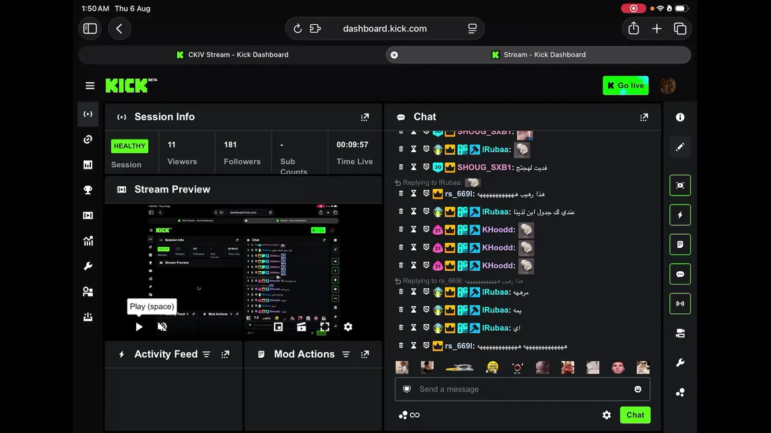Open the browser share menu
Image resolution: width=771 pixels, height=433 pixels.
click(634, 29)
